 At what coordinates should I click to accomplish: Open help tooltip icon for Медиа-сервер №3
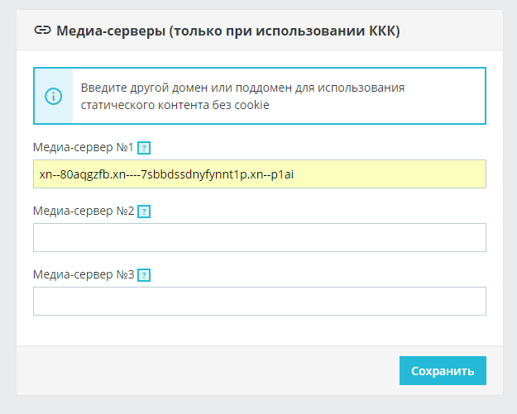pos(144,275)
